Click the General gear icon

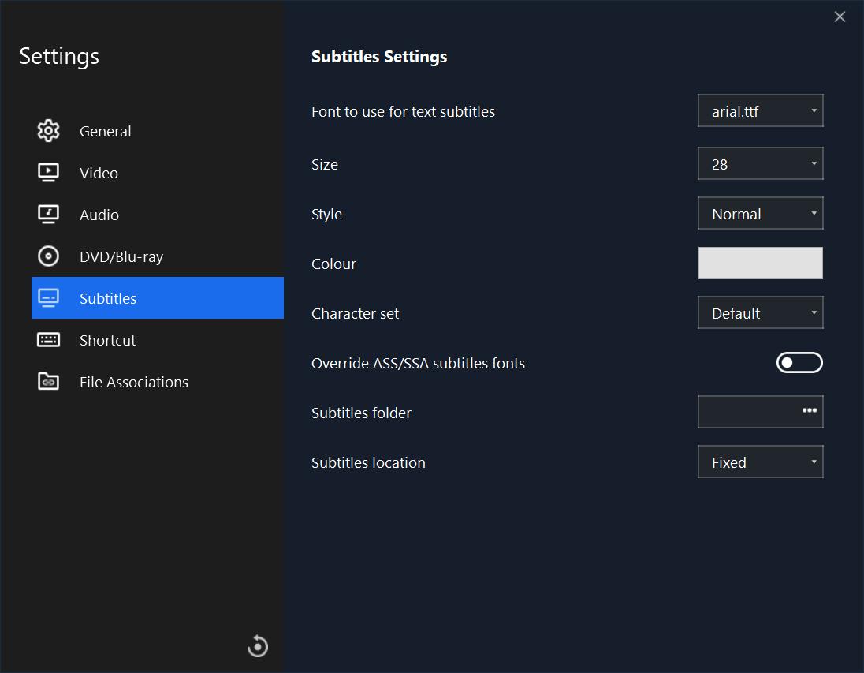pos(49,131)
